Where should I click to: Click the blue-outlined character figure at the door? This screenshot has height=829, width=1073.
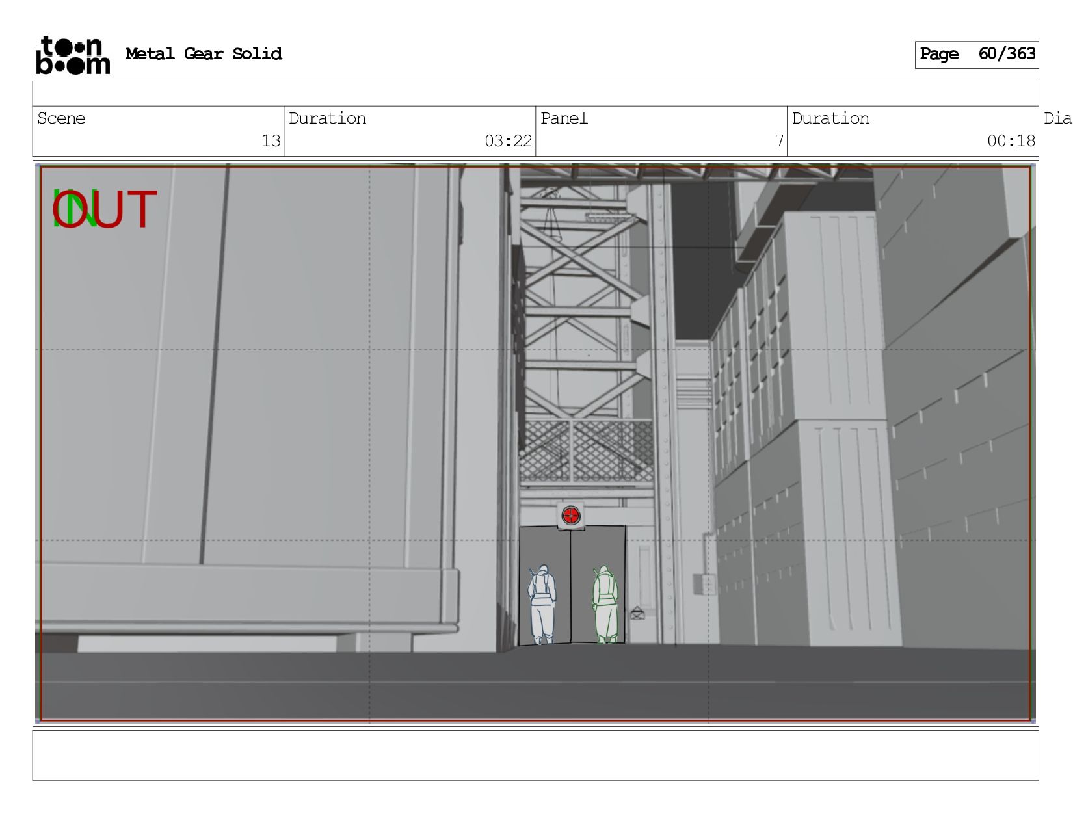[542, 604]
